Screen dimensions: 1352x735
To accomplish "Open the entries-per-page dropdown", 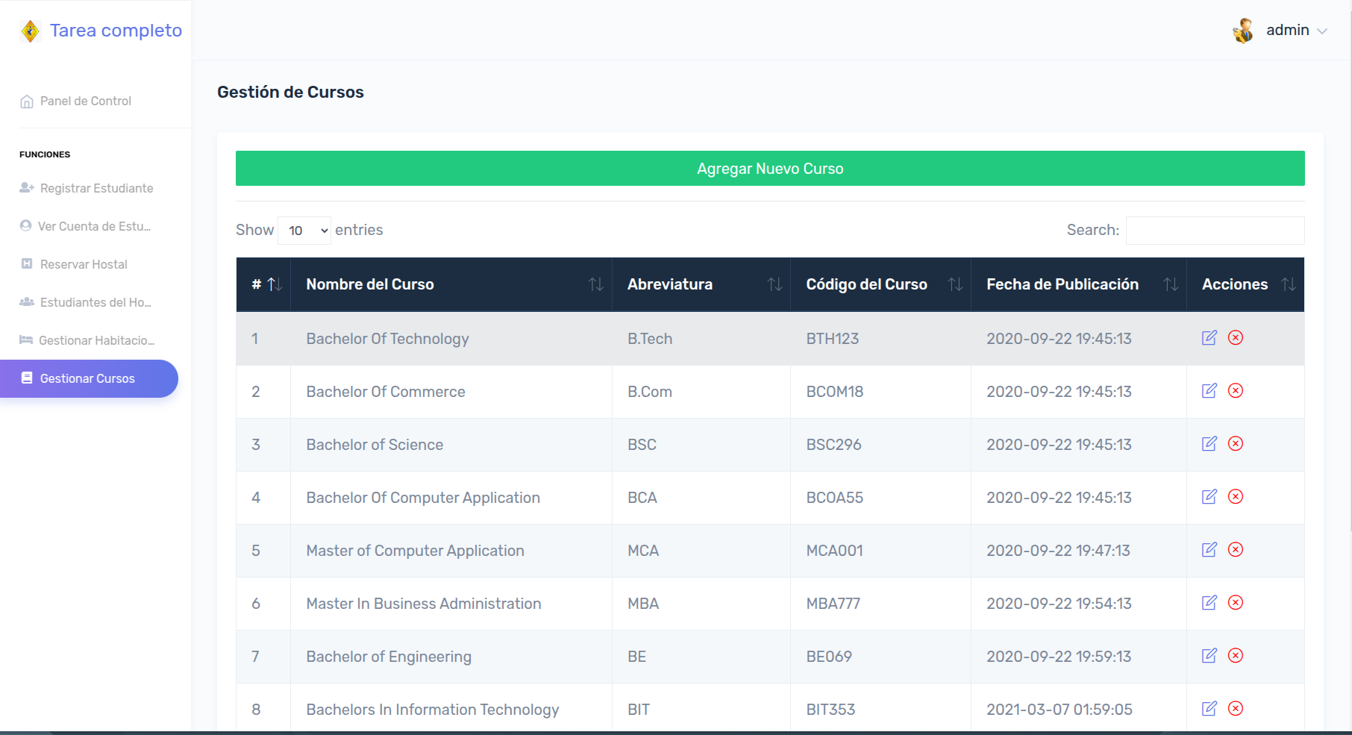I will click(x=304, y=231).
